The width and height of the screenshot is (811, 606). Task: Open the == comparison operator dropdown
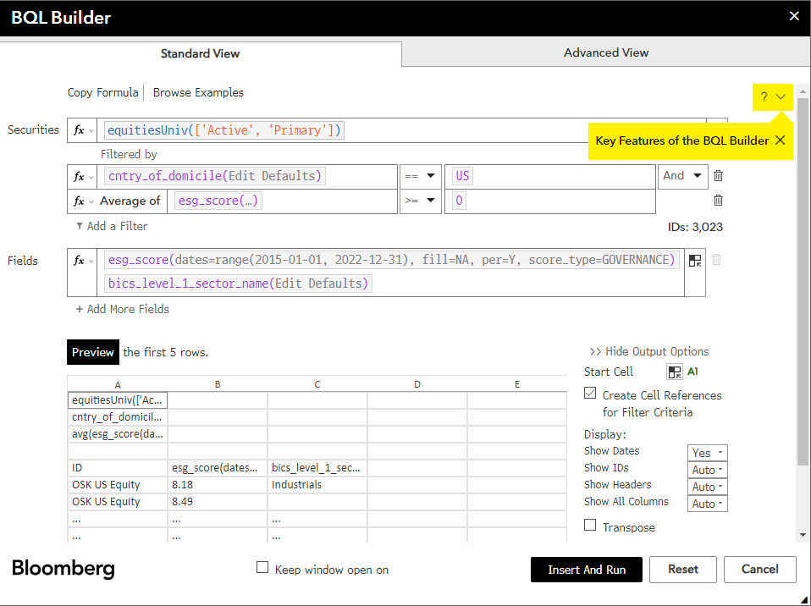[x=420, y=175]
